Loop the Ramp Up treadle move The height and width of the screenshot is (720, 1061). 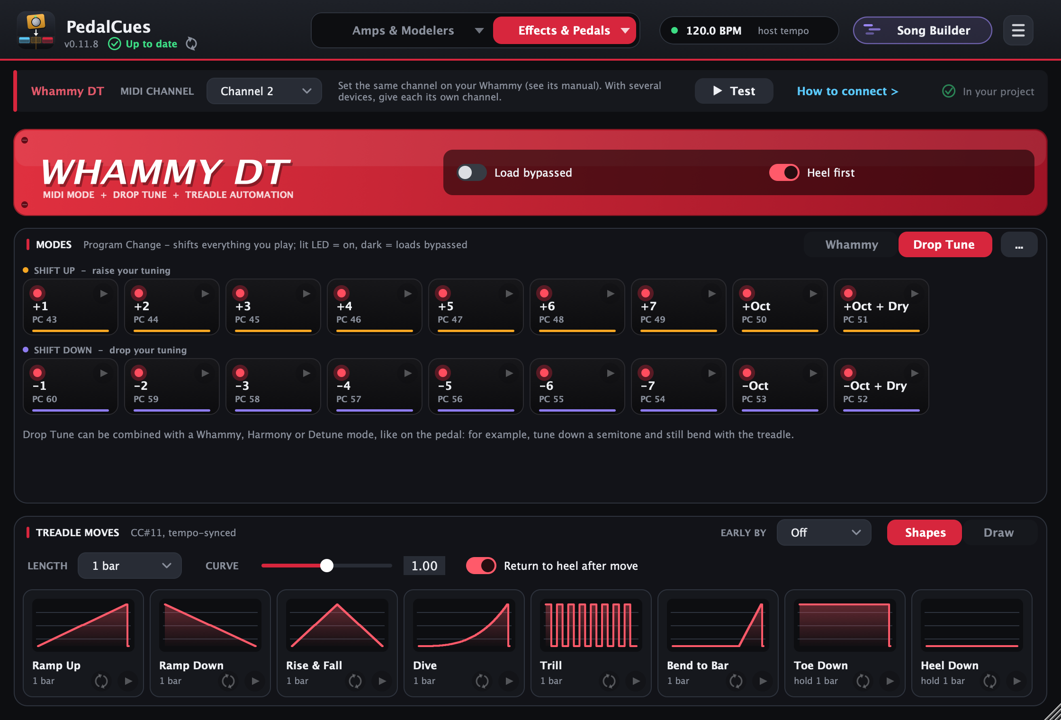tap(101, 681)
